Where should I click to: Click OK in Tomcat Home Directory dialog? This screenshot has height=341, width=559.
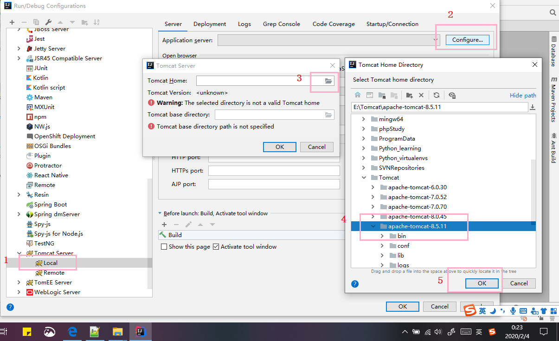[x=482, y=283]
